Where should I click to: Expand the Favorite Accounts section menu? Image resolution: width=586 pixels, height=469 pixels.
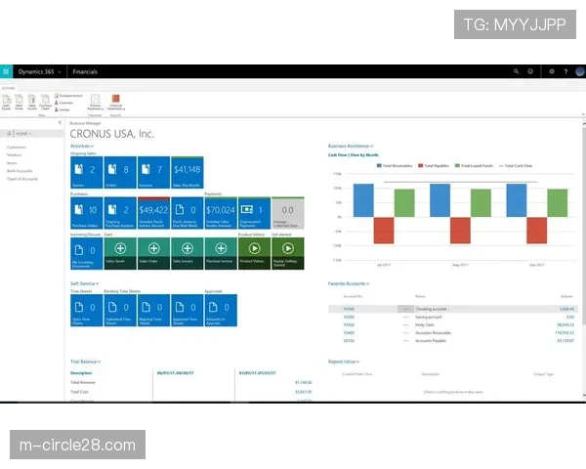point(349,283)
